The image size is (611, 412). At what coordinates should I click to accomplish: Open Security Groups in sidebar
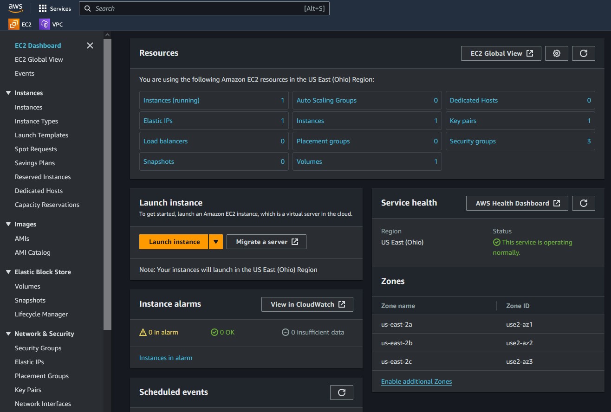pos(38,348)
